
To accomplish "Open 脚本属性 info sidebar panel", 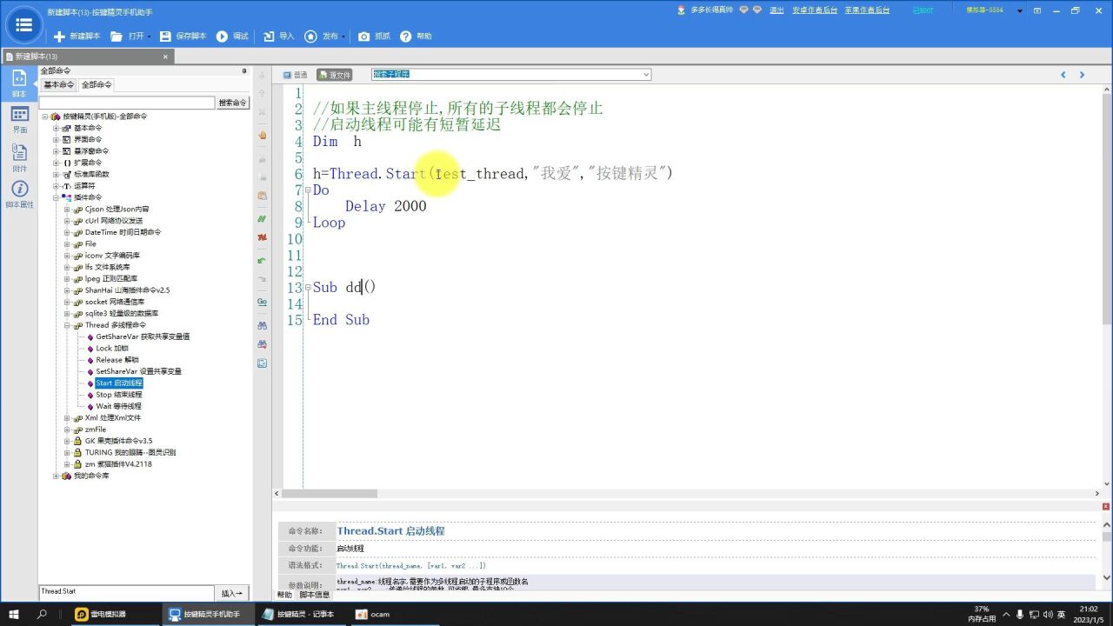I will (19, 195).
